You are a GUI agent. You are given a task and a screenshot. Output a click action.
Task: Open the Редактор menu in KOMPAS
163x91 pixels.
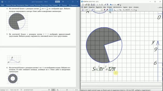[92, 7]
